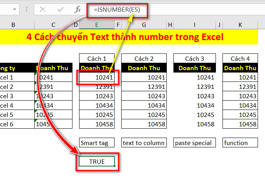Image resolution: width=265 pixels, height=193 pixels.
Task: Select 10458 in Cách 3 column
Action: pyautogui.click(x=194, y=124)
